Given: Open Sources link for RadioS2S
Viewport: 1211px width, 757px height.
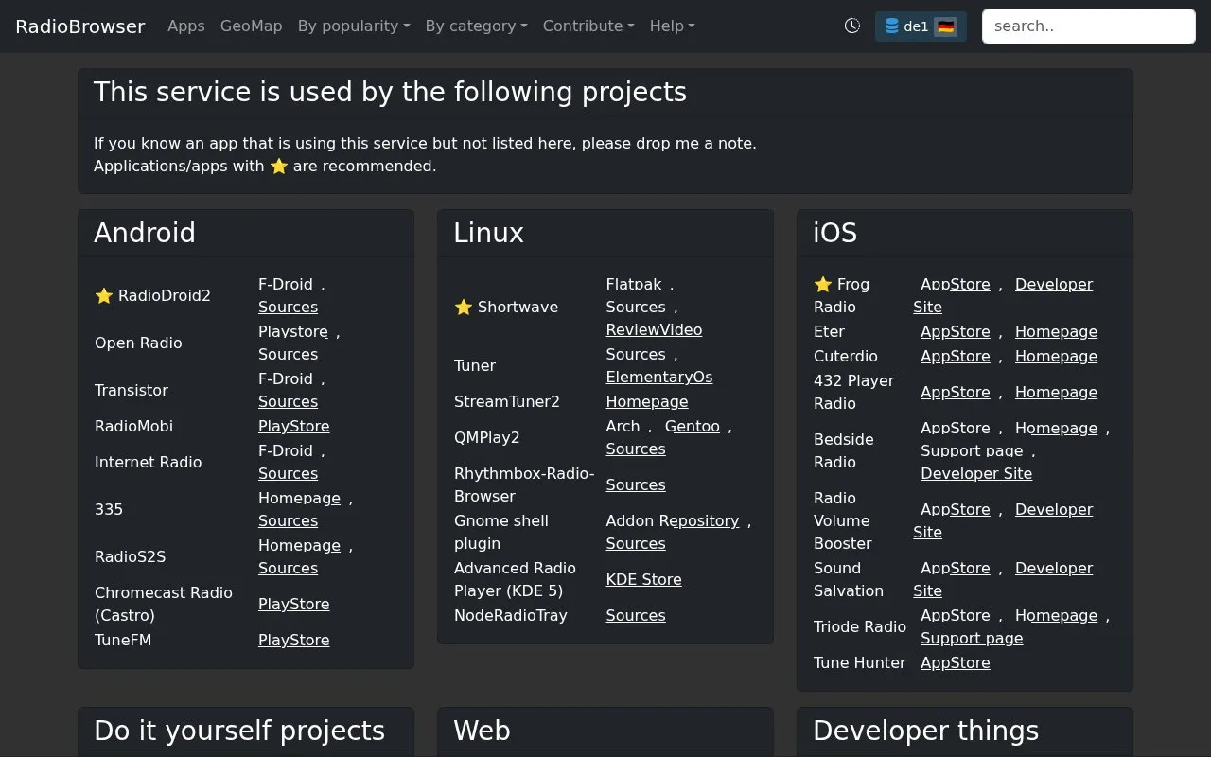Looking at the screenshot, I should tap(289, 569).
